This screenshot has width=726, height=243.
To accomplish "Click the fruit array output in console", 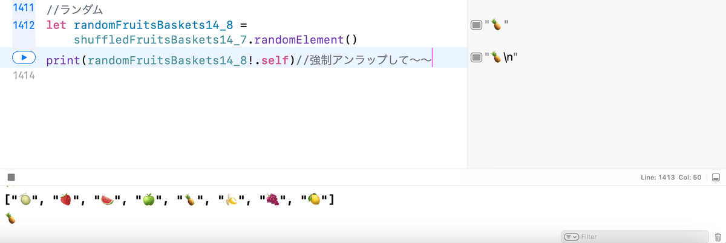I will tap(169, 199).
